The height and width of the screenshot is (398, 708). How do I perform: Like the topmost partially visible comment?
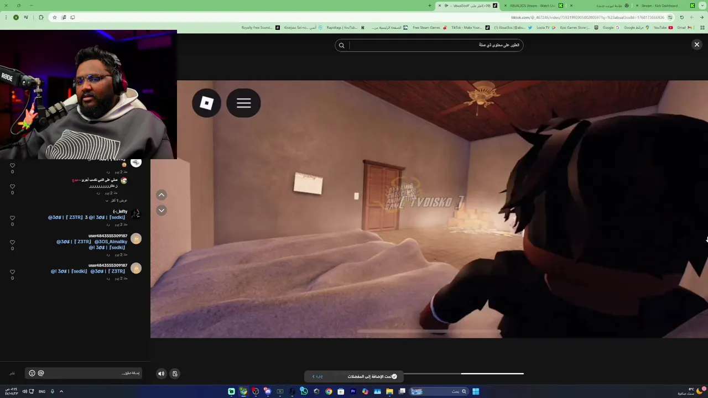[x=12, y=165]
